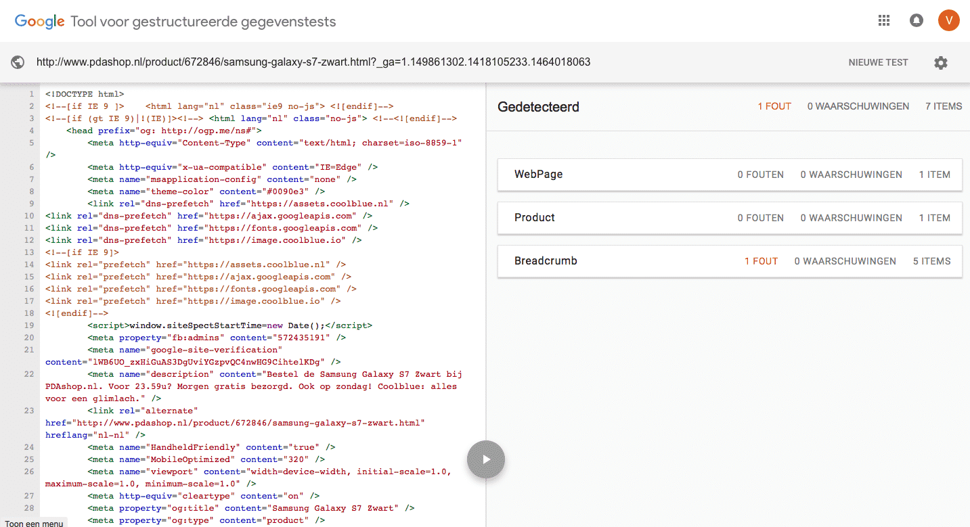The width and height of the screenshot is (970, 527).
Task: Click '5 ITEMS' on the Breadcrumb row
Action: click(931, 261)
